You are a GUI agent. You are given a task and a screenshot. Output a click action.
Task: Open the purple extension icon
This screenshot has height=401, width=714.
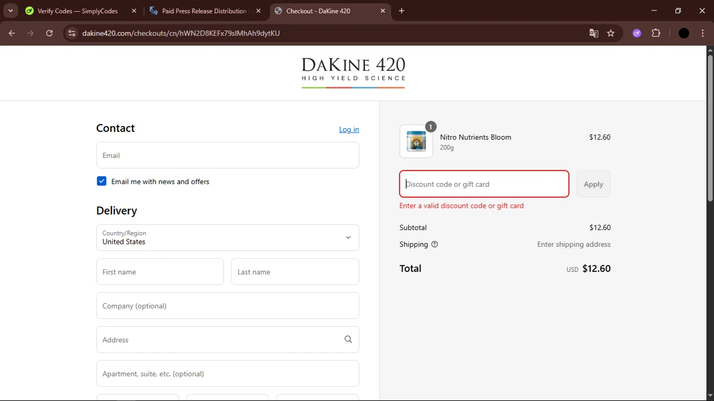637,33
